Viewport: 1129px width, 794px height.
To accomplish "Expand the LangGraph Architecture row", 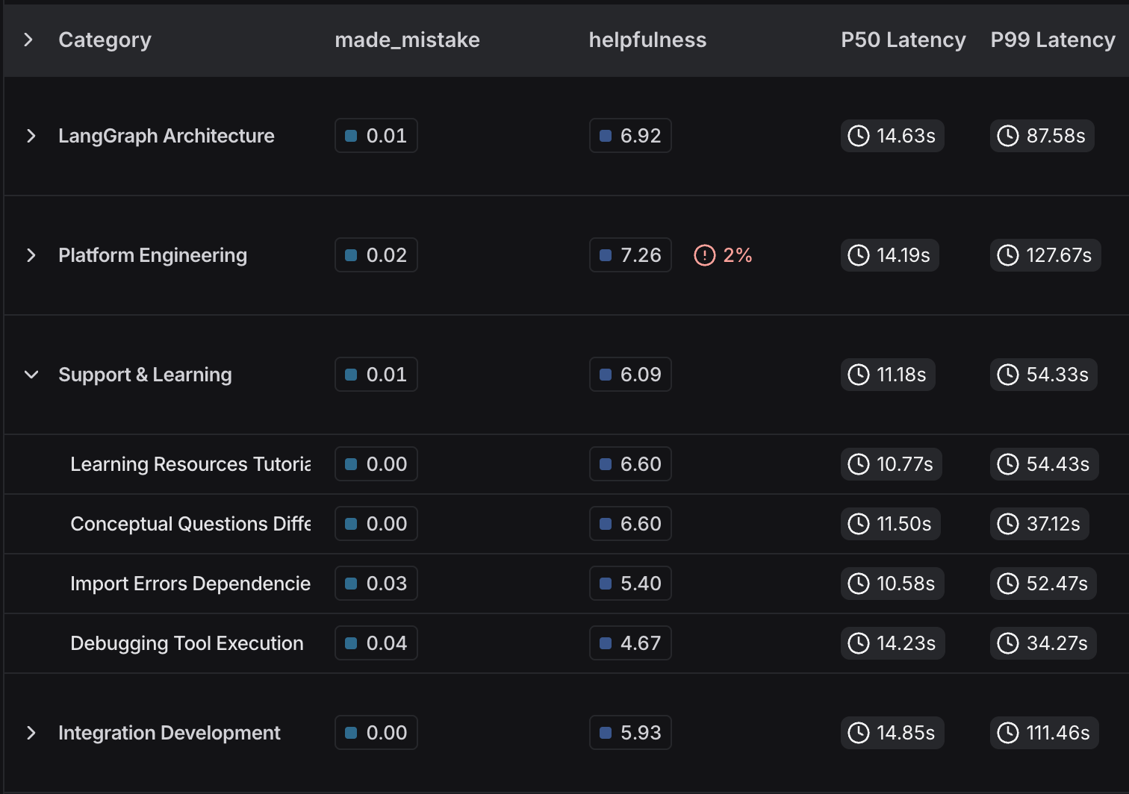I will click(31, 136).
